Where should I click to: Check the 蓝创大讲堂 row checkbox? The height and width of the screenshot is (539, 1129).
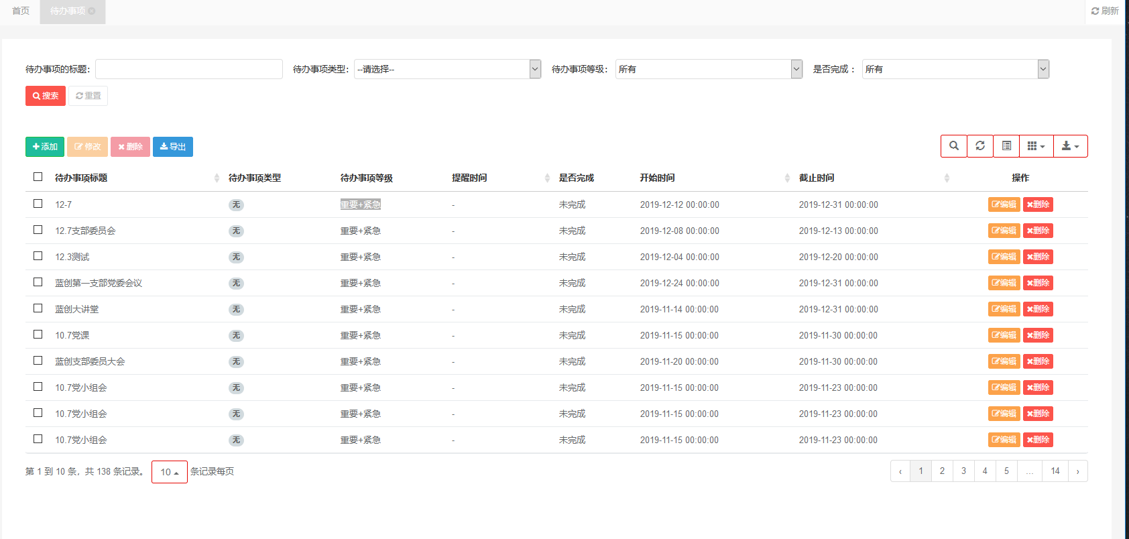coord(38,308)
